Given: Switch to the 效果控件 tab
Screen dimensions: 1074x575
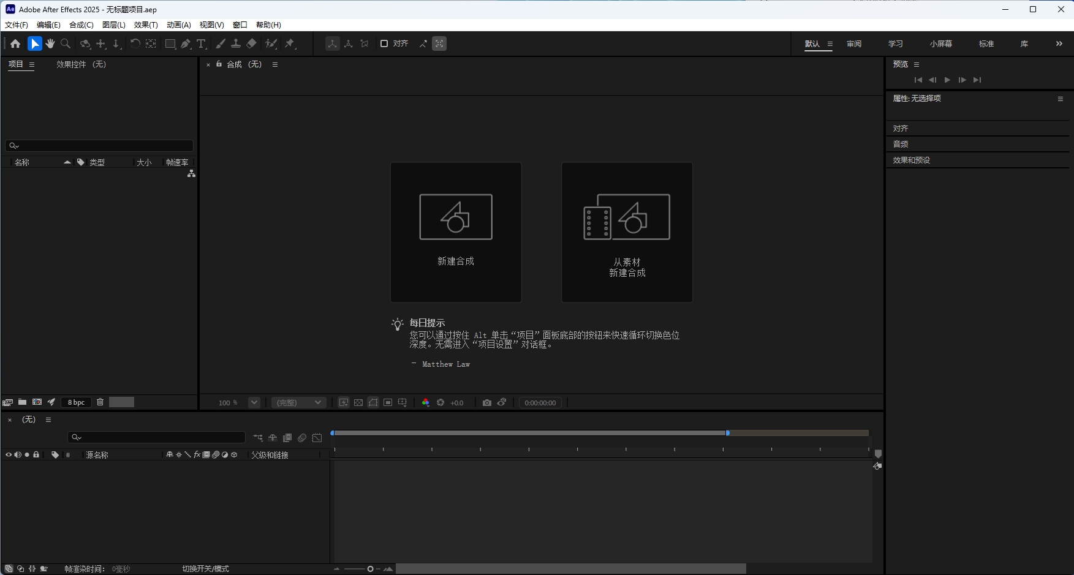Looking at the screenshot, I should (70, 64).
